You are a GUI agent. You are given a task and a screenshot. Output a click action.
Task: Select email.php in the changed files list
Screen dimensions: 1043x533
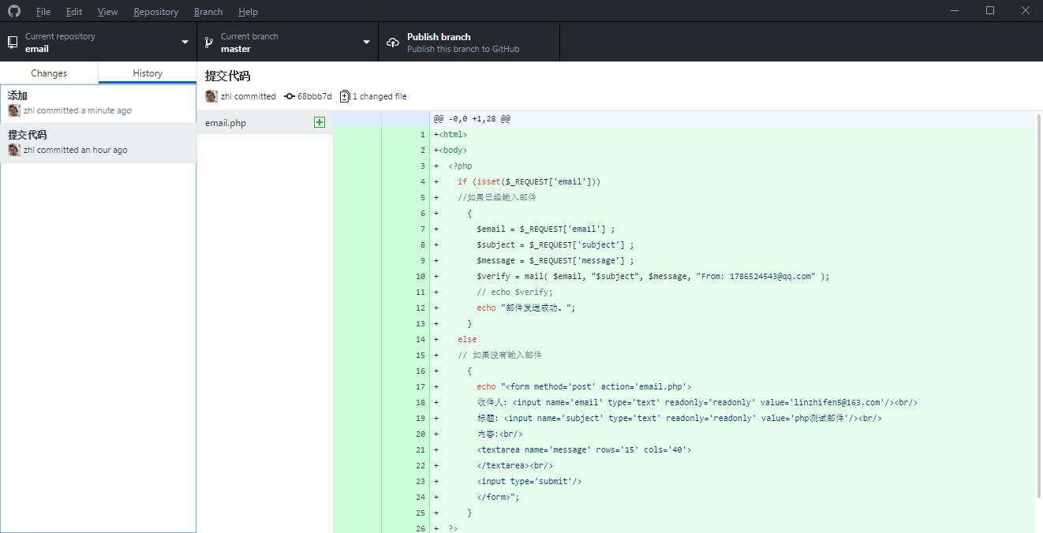(x=226, y=123)
